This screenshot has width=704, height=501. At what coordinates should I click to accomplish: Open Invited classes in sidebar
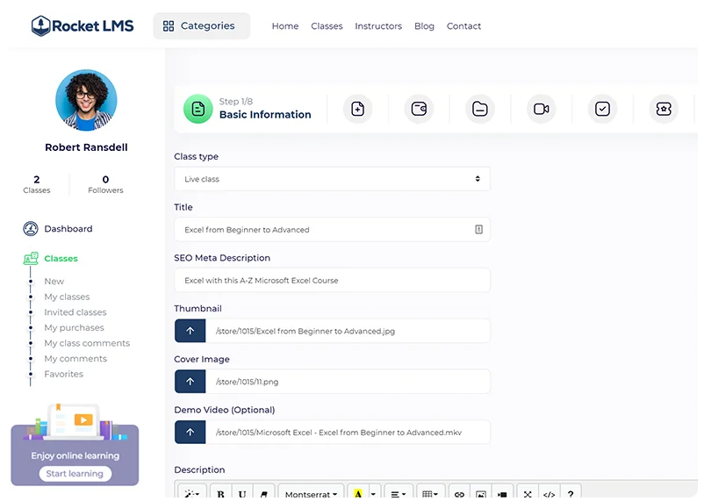click(x=75, y=312)
